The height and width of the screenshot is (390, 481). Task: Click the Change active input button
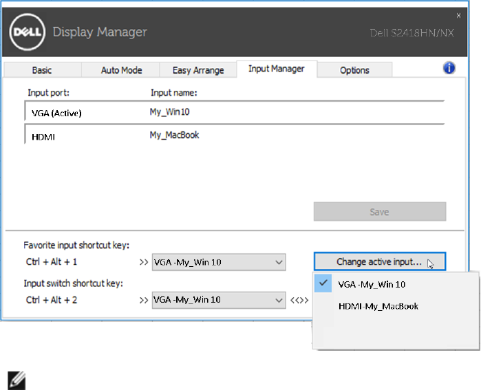pyautogui.click(x=380, y=262)
